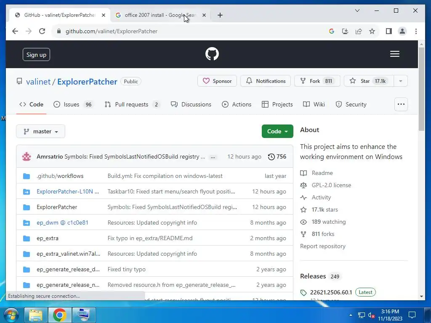Screen dimensions: 431x323
Task: Click the Notifications button
Action: point(266,81)
